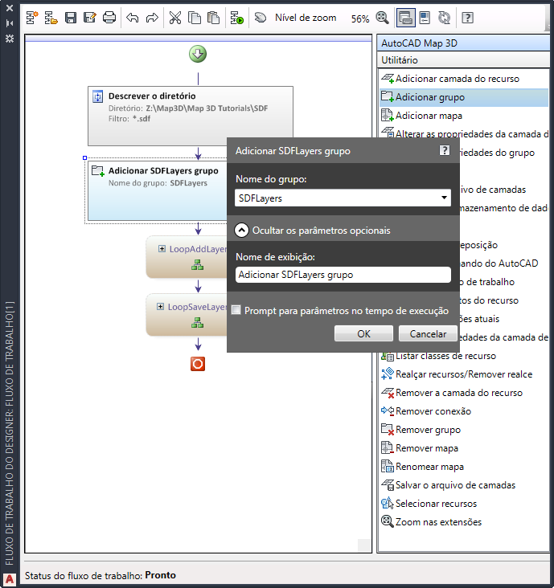Click the Save As icon with pencil

[x=90, y=18]
